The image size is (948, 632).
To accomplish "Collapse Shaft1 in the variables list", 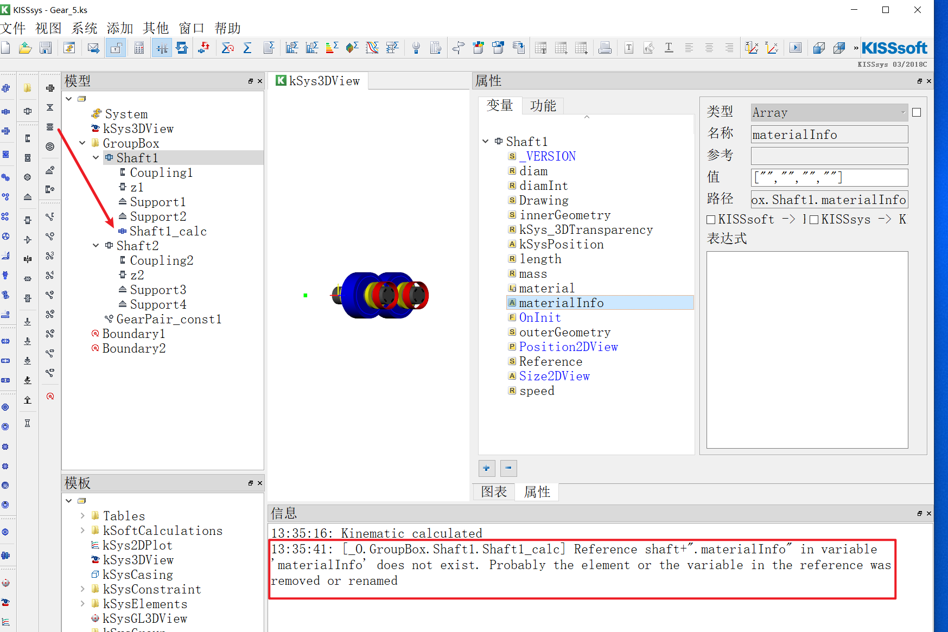I will click(x=486, y=142).
